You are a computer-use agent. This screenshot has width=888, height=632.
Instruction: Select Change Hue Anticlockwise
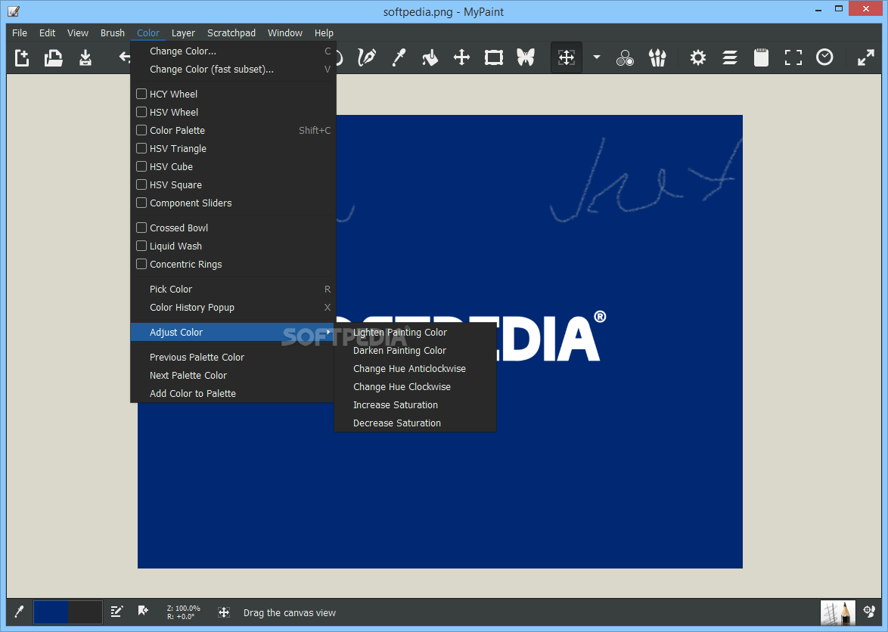click(415, 368)
